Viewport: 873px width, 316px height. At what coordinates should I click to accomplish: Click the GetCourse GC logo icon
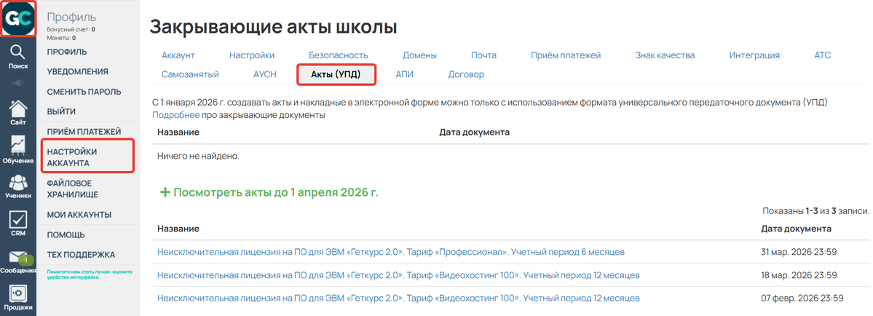point(18,18)
